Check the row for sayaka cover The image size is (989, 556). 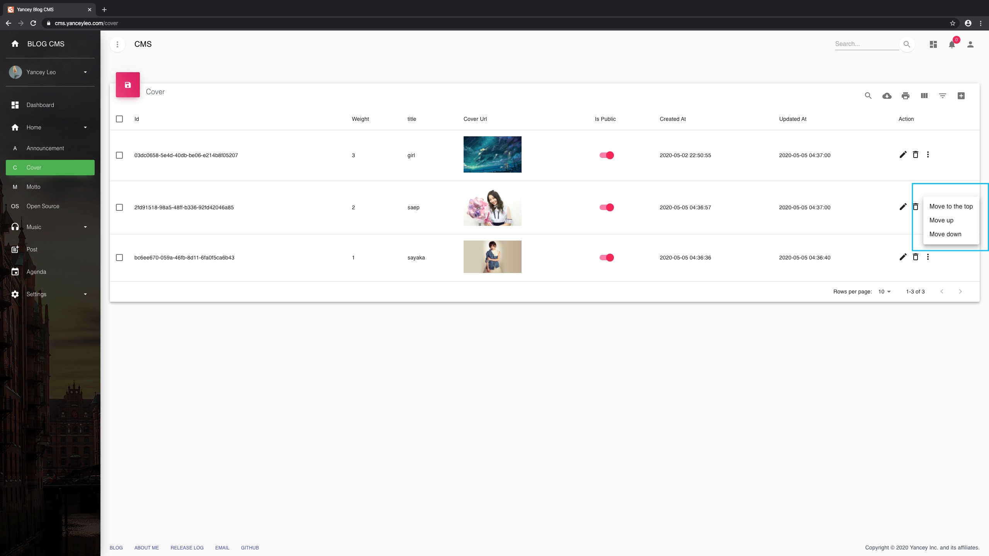119,258
